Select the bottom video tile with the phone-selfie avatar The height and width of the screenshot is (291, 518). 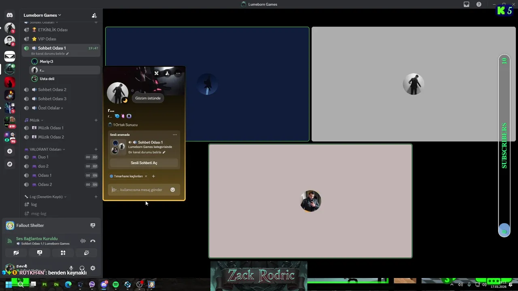tap(310, 201)
